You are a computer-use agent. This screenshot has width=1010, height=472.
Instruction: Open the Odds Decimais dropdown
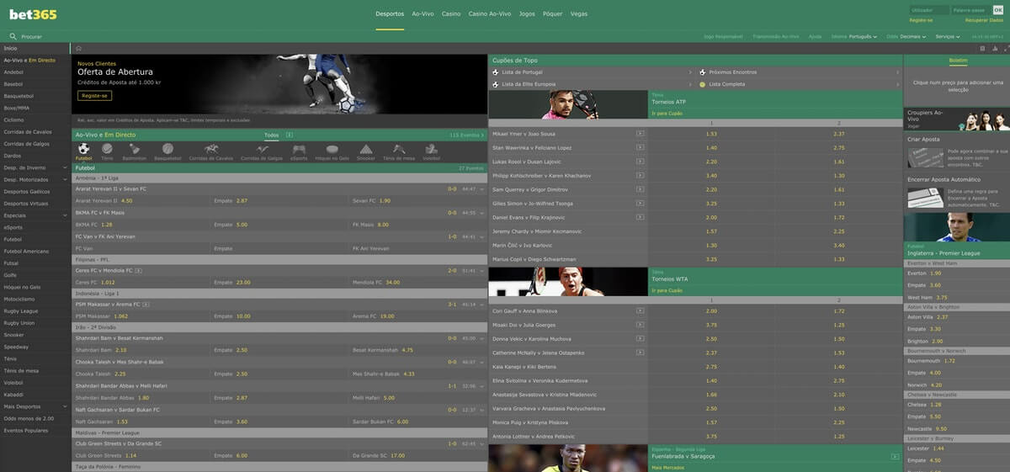[x=906, y=37]
